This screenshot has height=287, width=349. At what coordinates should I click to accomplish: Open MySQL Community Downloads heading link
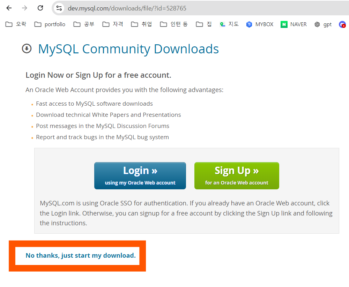[128, 49]
